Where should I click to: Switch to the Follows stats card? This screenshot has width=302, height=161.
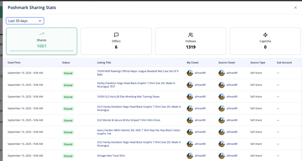click(x=191, y=41)
